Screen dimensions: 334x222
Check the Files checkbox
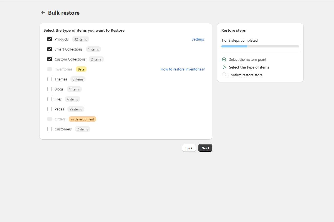click(x=50, y=99)
